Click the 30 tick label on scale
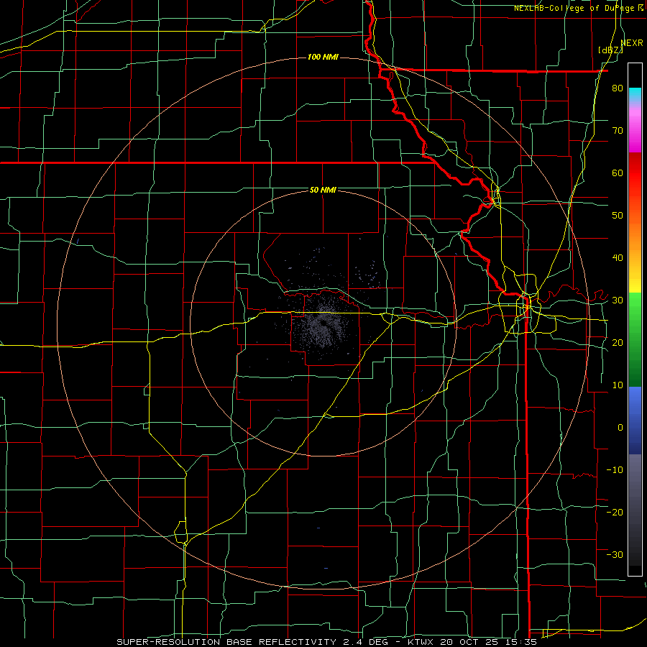The height and width of the screenshot is (647, 647). click(618, 300)
